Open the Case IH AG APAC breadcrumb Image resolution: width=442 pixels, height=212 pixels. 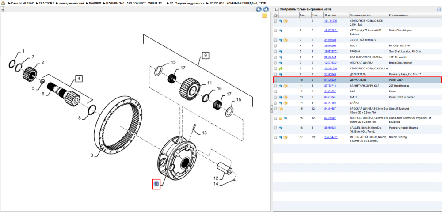(22, 3)
